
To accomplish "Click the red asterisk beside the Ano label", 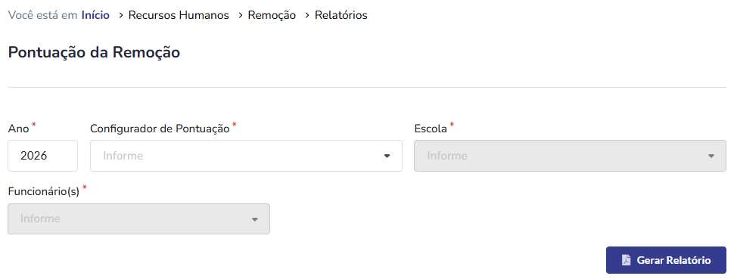I will click(x=34, y=125).
